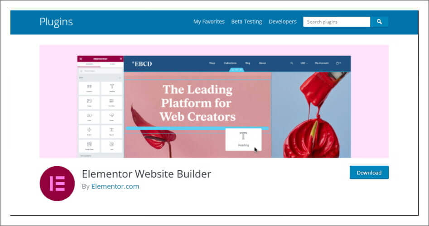Click the Plugins header title

point(56,22)
